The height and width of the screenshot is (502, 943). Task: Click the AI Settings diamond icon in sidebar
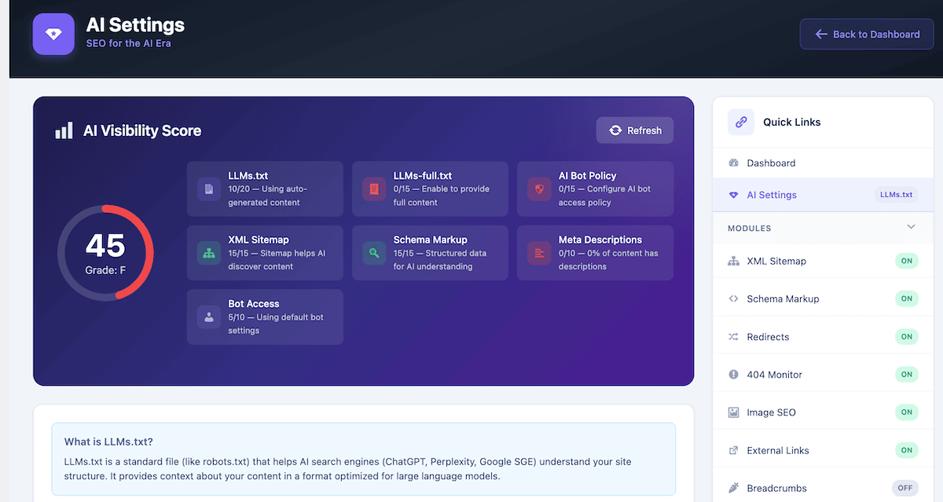[734, 195]
